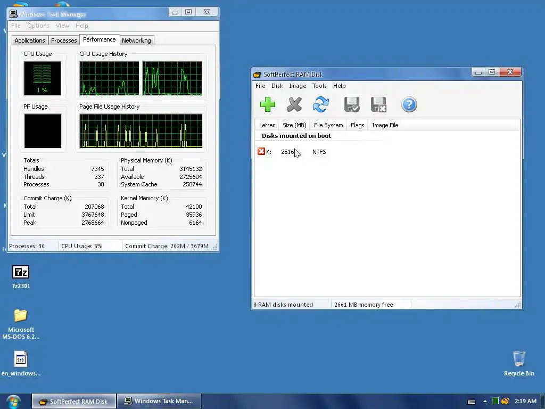
Task: Click Commit Charge Peak value 2768664
Action: pyautogui.click(x=93, y=223)
